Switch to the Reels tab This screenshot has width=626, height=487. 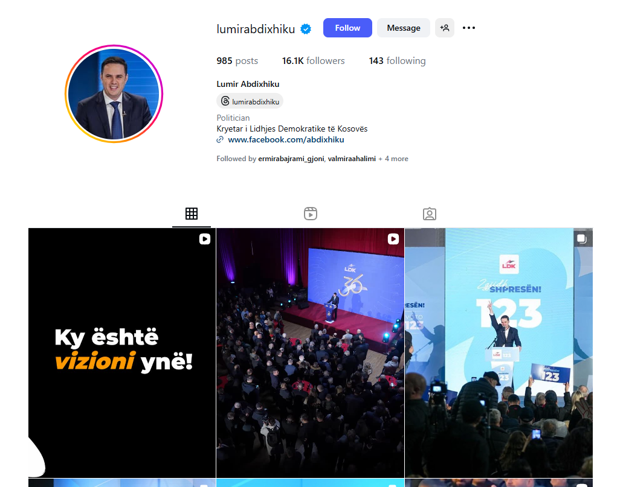coord(310,214)
